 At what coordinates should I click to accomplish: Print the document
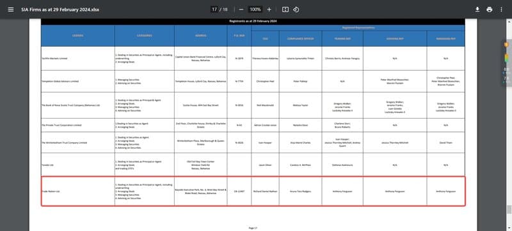coord(489,10)
